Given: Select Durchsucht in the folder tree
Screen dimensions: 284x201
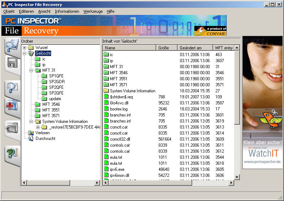Looking at the screenshot, I should (46, 138).
